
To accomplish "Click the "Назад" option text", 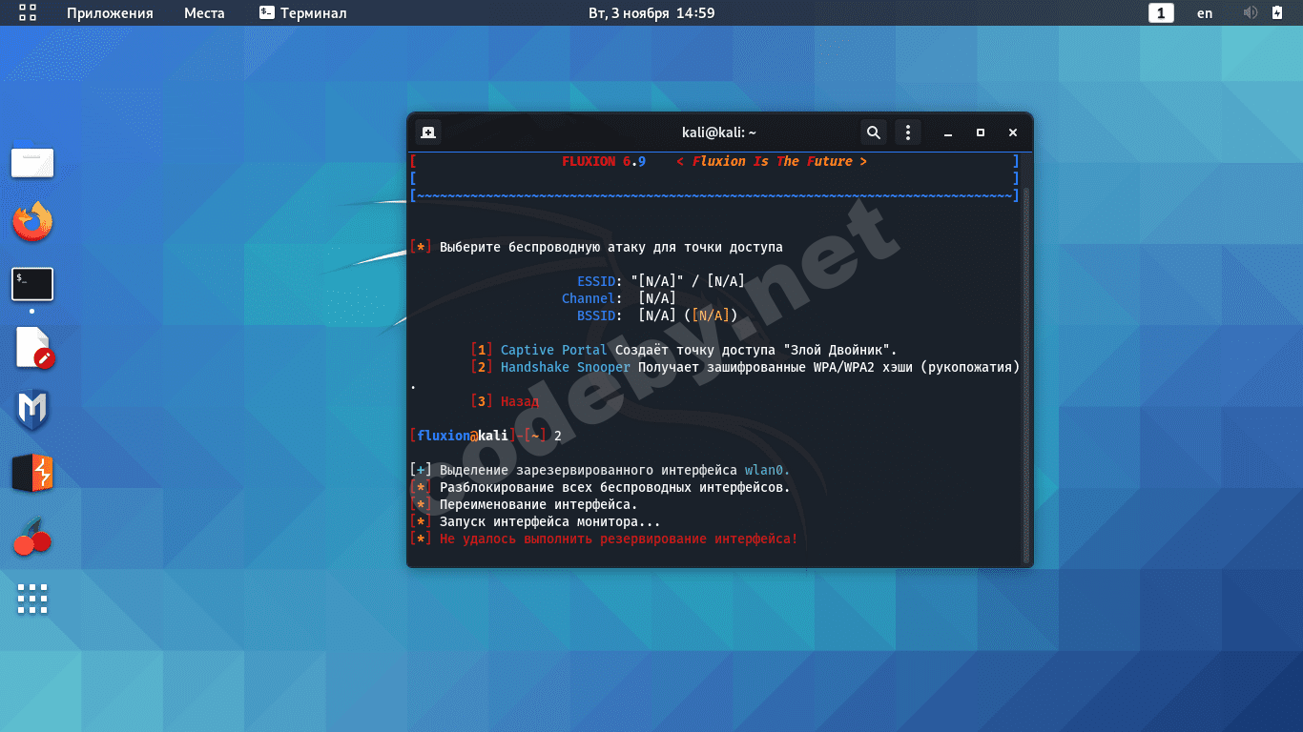I will click(519, 401).
